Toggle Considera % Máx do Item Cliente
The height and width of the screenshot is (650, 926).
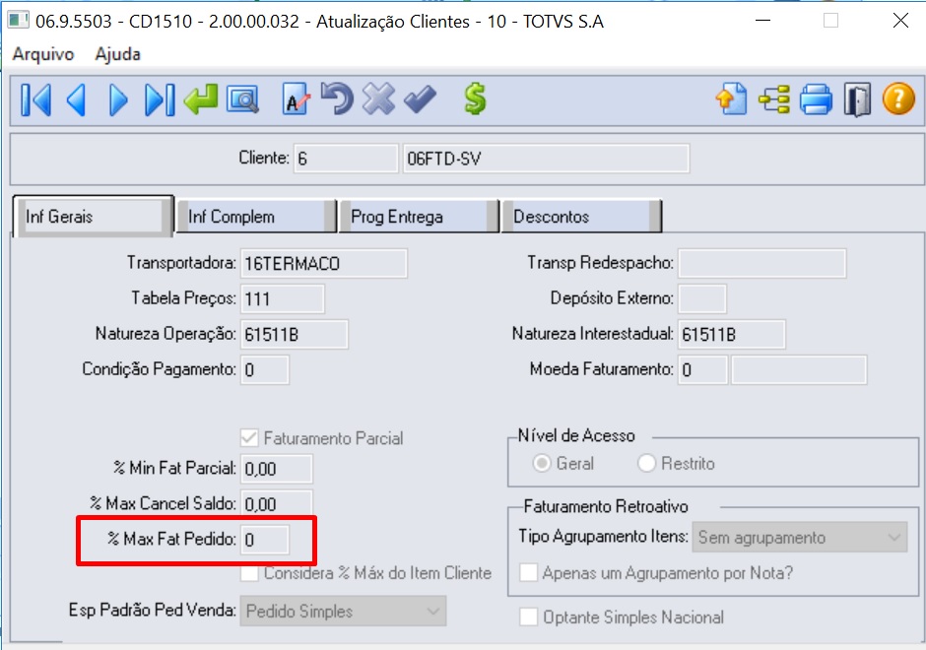(249, 572)
